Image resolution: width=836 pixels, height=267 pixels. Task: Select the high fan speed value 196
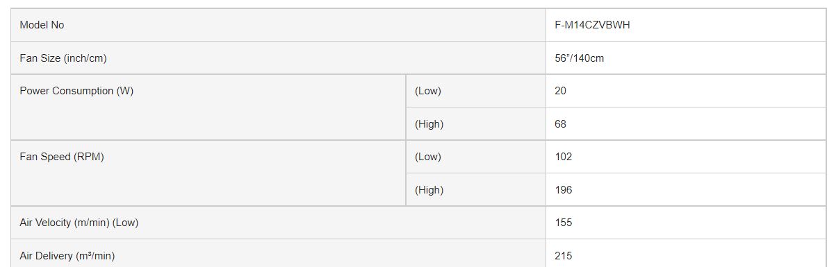click(563, 190)
